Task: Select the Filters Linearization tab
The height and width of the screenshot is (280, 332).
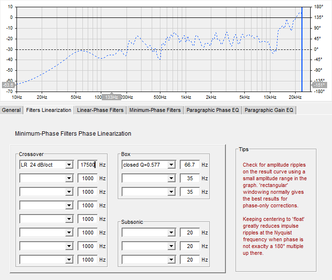Action: click(x=48, y=110)
